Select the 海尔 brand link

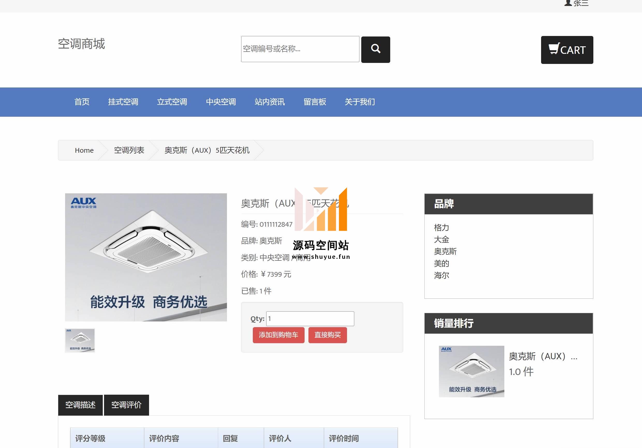click(x=441, y=275)
